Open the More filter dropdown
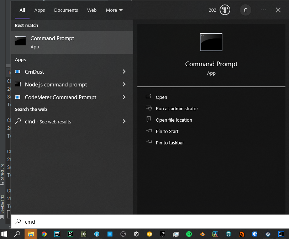Image resolution: width=289 pixels, height=239 pixels. pos(114,10)
